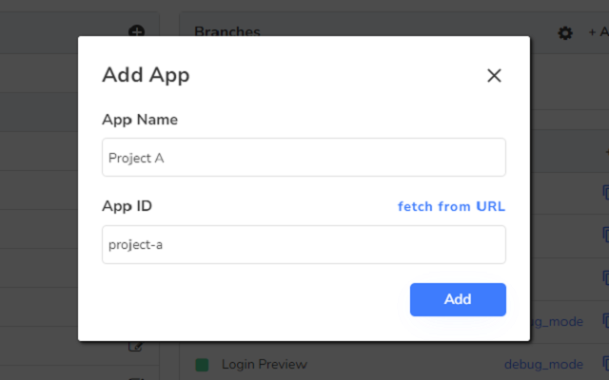Click the green swatch beside Login Preview
The height and width of the screenshot is (380, 609).
coord(202,365)
